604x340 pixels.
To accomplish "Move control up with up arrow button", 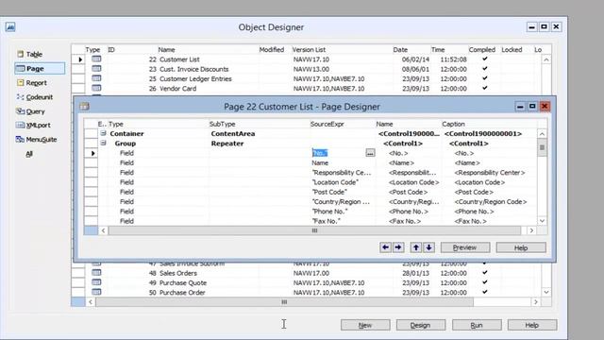I will (416, 247).
